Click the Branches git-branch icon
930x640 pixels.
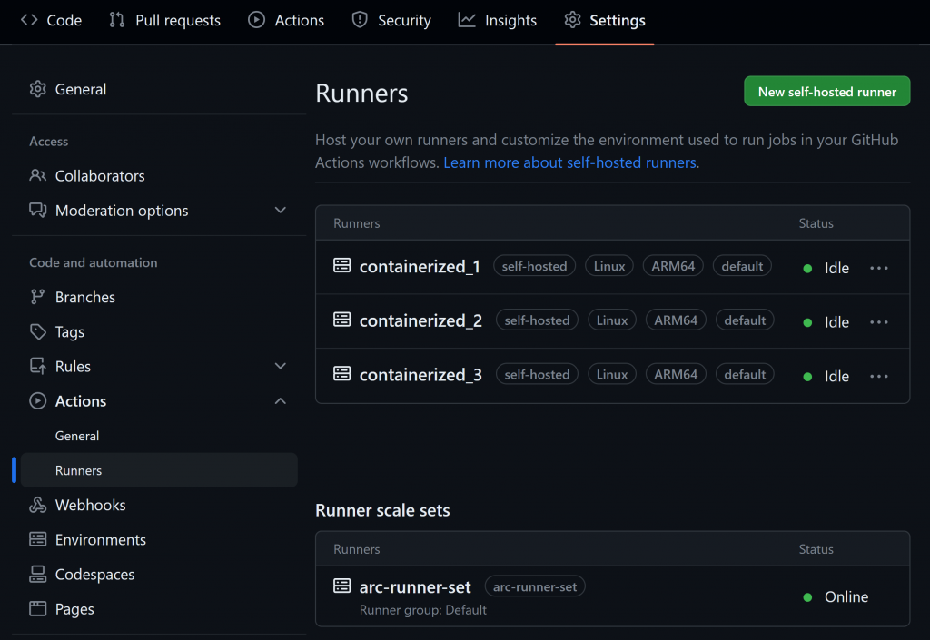pos(38,297)
